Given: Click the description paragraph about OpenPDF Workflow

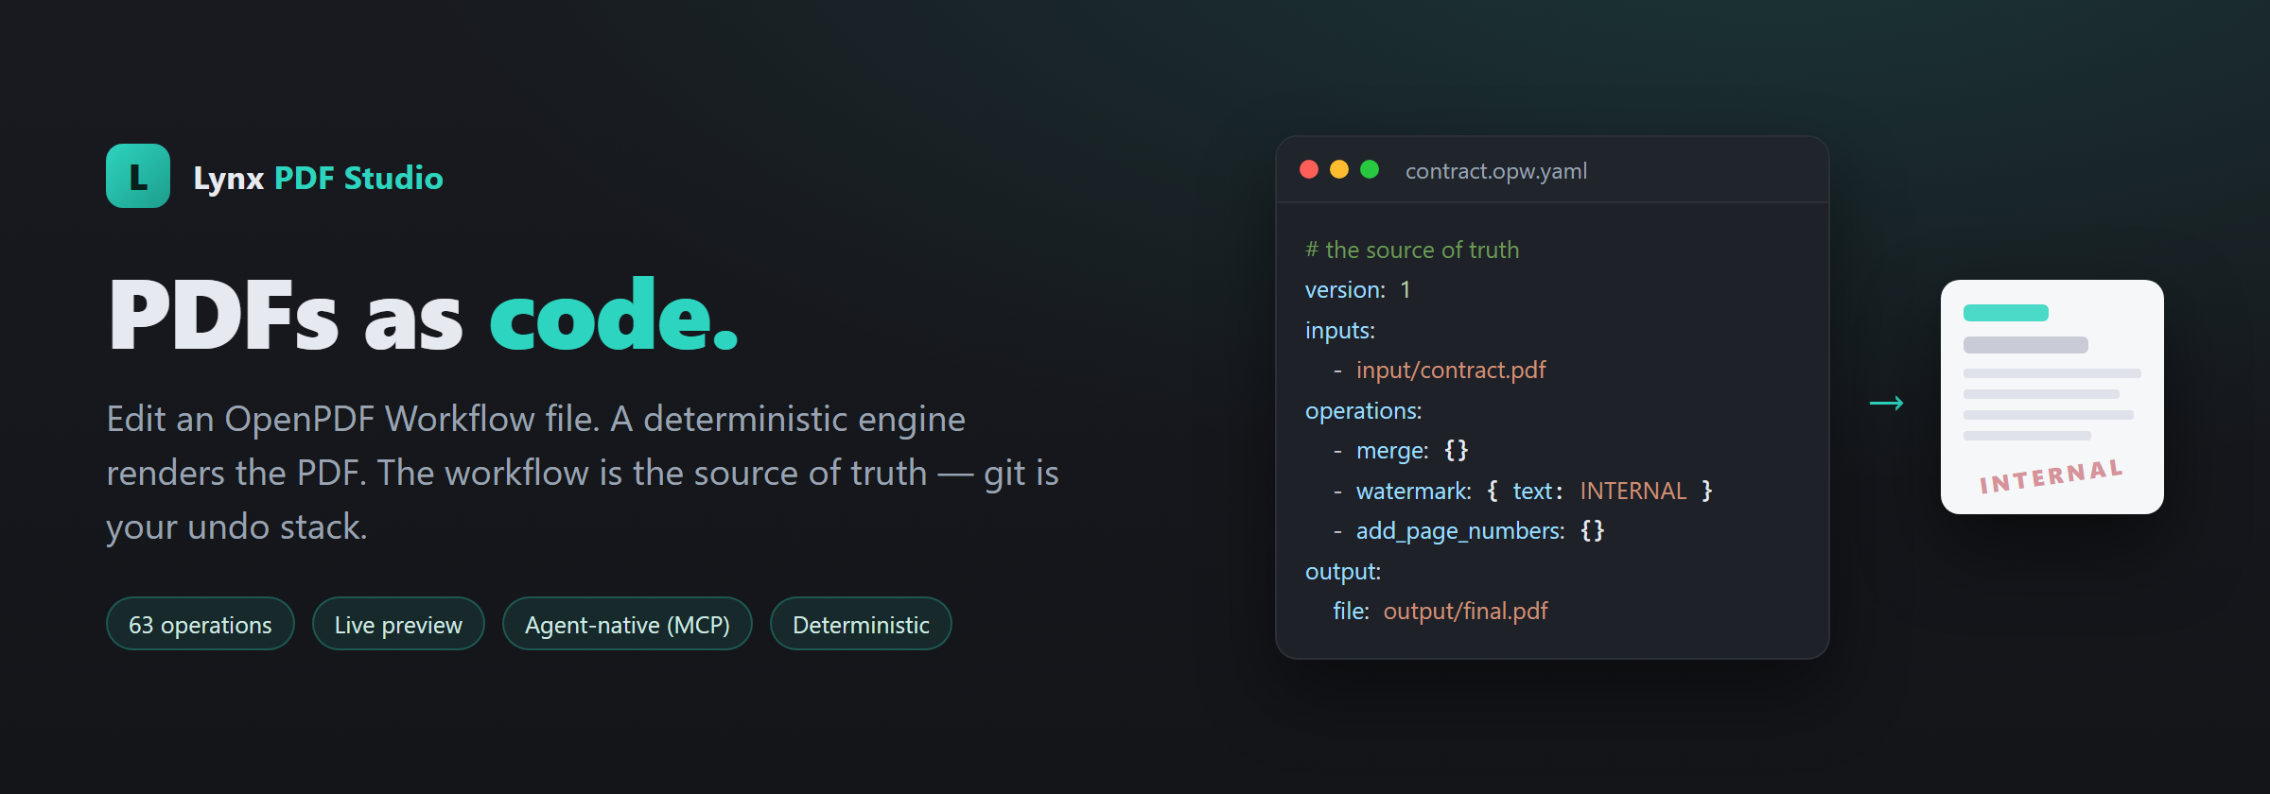Looking at the screenshot, I should point(583,473).
